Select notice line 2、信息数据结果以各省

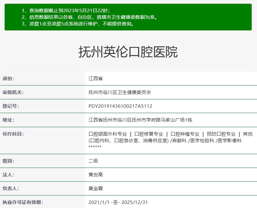pyautogui.click(x=89, y=17)
